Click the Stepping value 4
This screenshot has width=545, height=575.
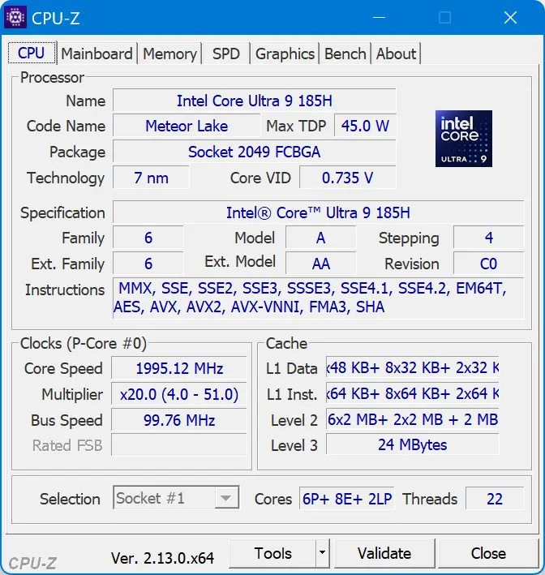pyautogui.click(x=488, y=238)
